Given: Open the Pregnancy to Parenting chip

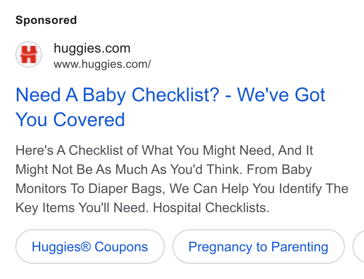Looking at the screenshot, I should (x=258, y=247).
